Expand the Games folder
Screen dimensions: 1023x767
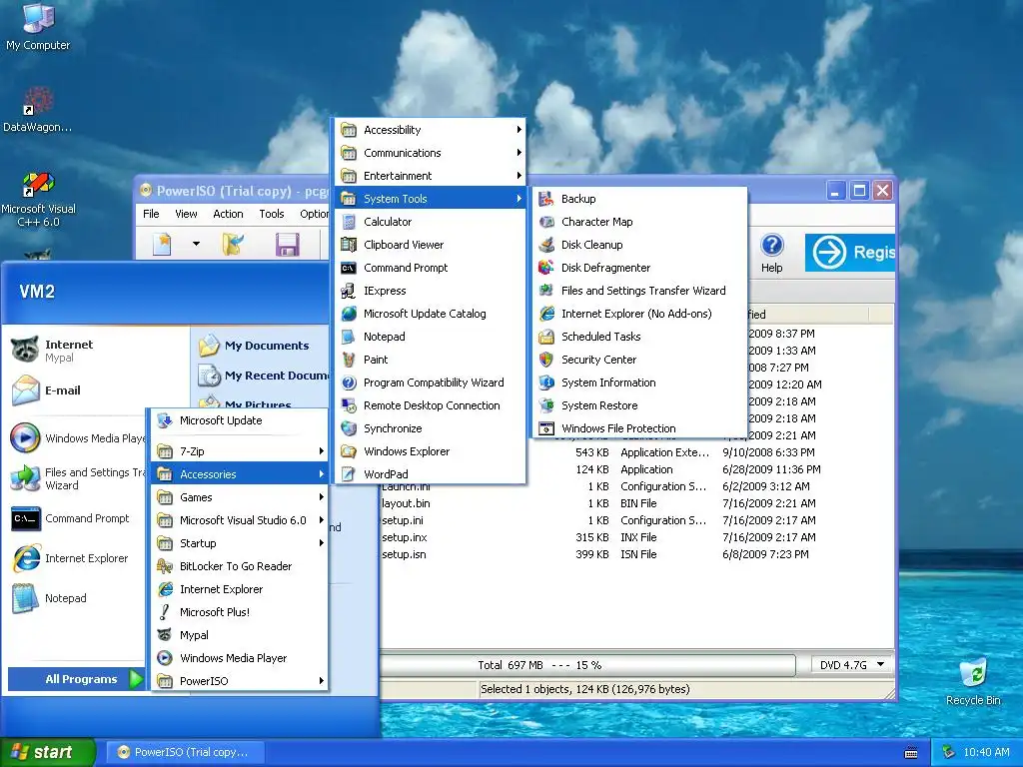pyautogui.click(x=239, y=497)
